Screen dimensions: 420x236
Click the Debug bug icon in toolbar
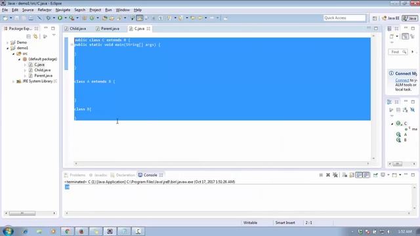tap(48, 18)
